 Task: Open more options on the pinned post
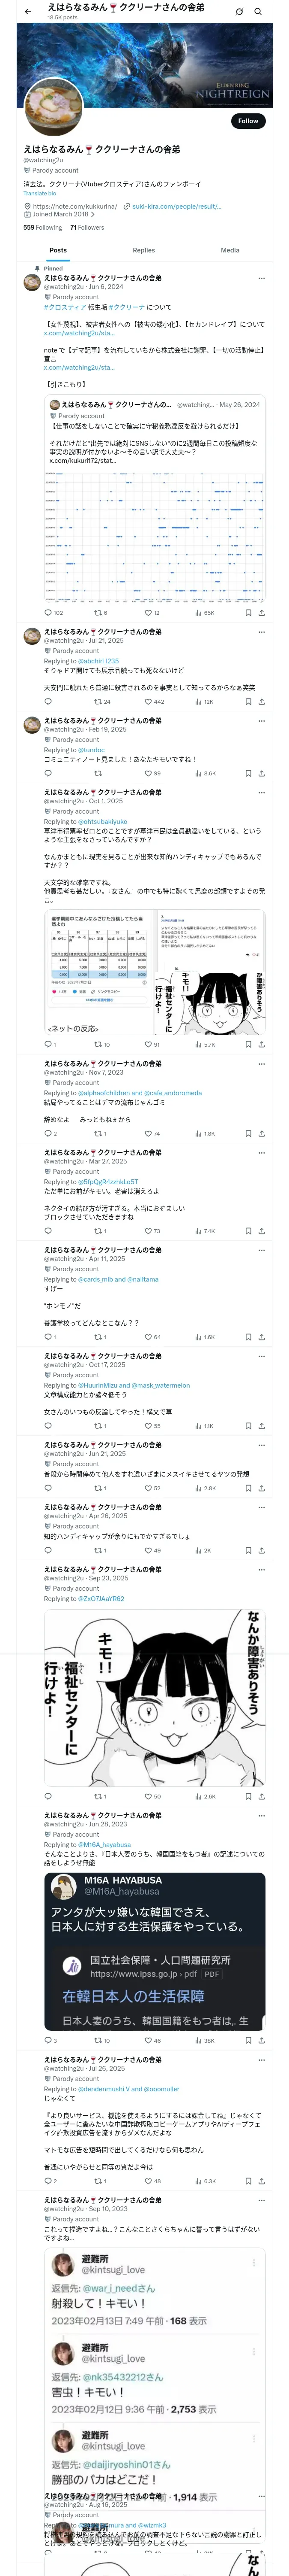(261, 278)
